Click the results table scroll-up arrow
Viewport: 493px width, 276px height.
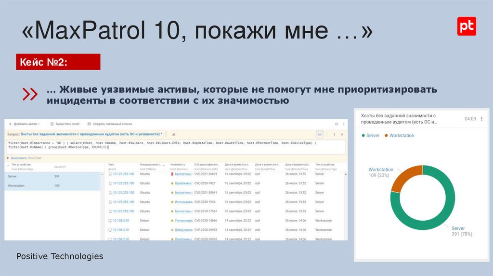tap(346, 174)
